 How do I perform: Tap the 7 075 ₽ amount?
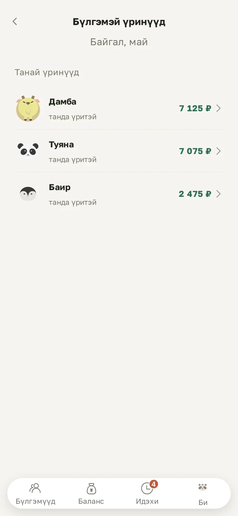(x=195, y=151)
